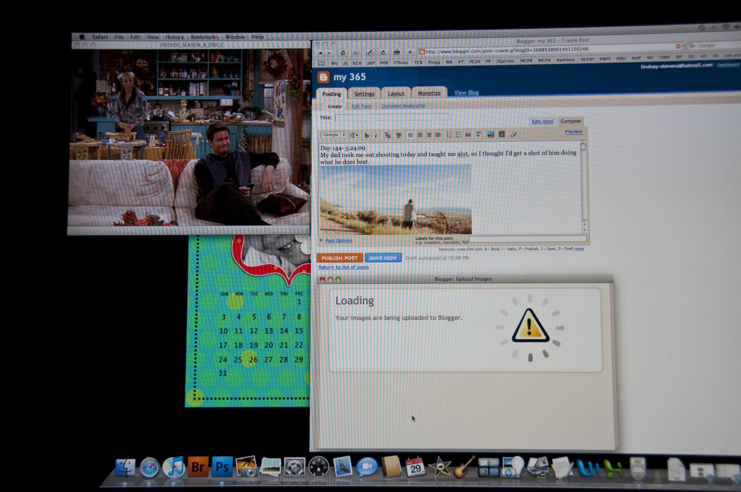This screenshot has width=741, height=492.
Task: Click the italic formatting button
Action: (376, 135)
